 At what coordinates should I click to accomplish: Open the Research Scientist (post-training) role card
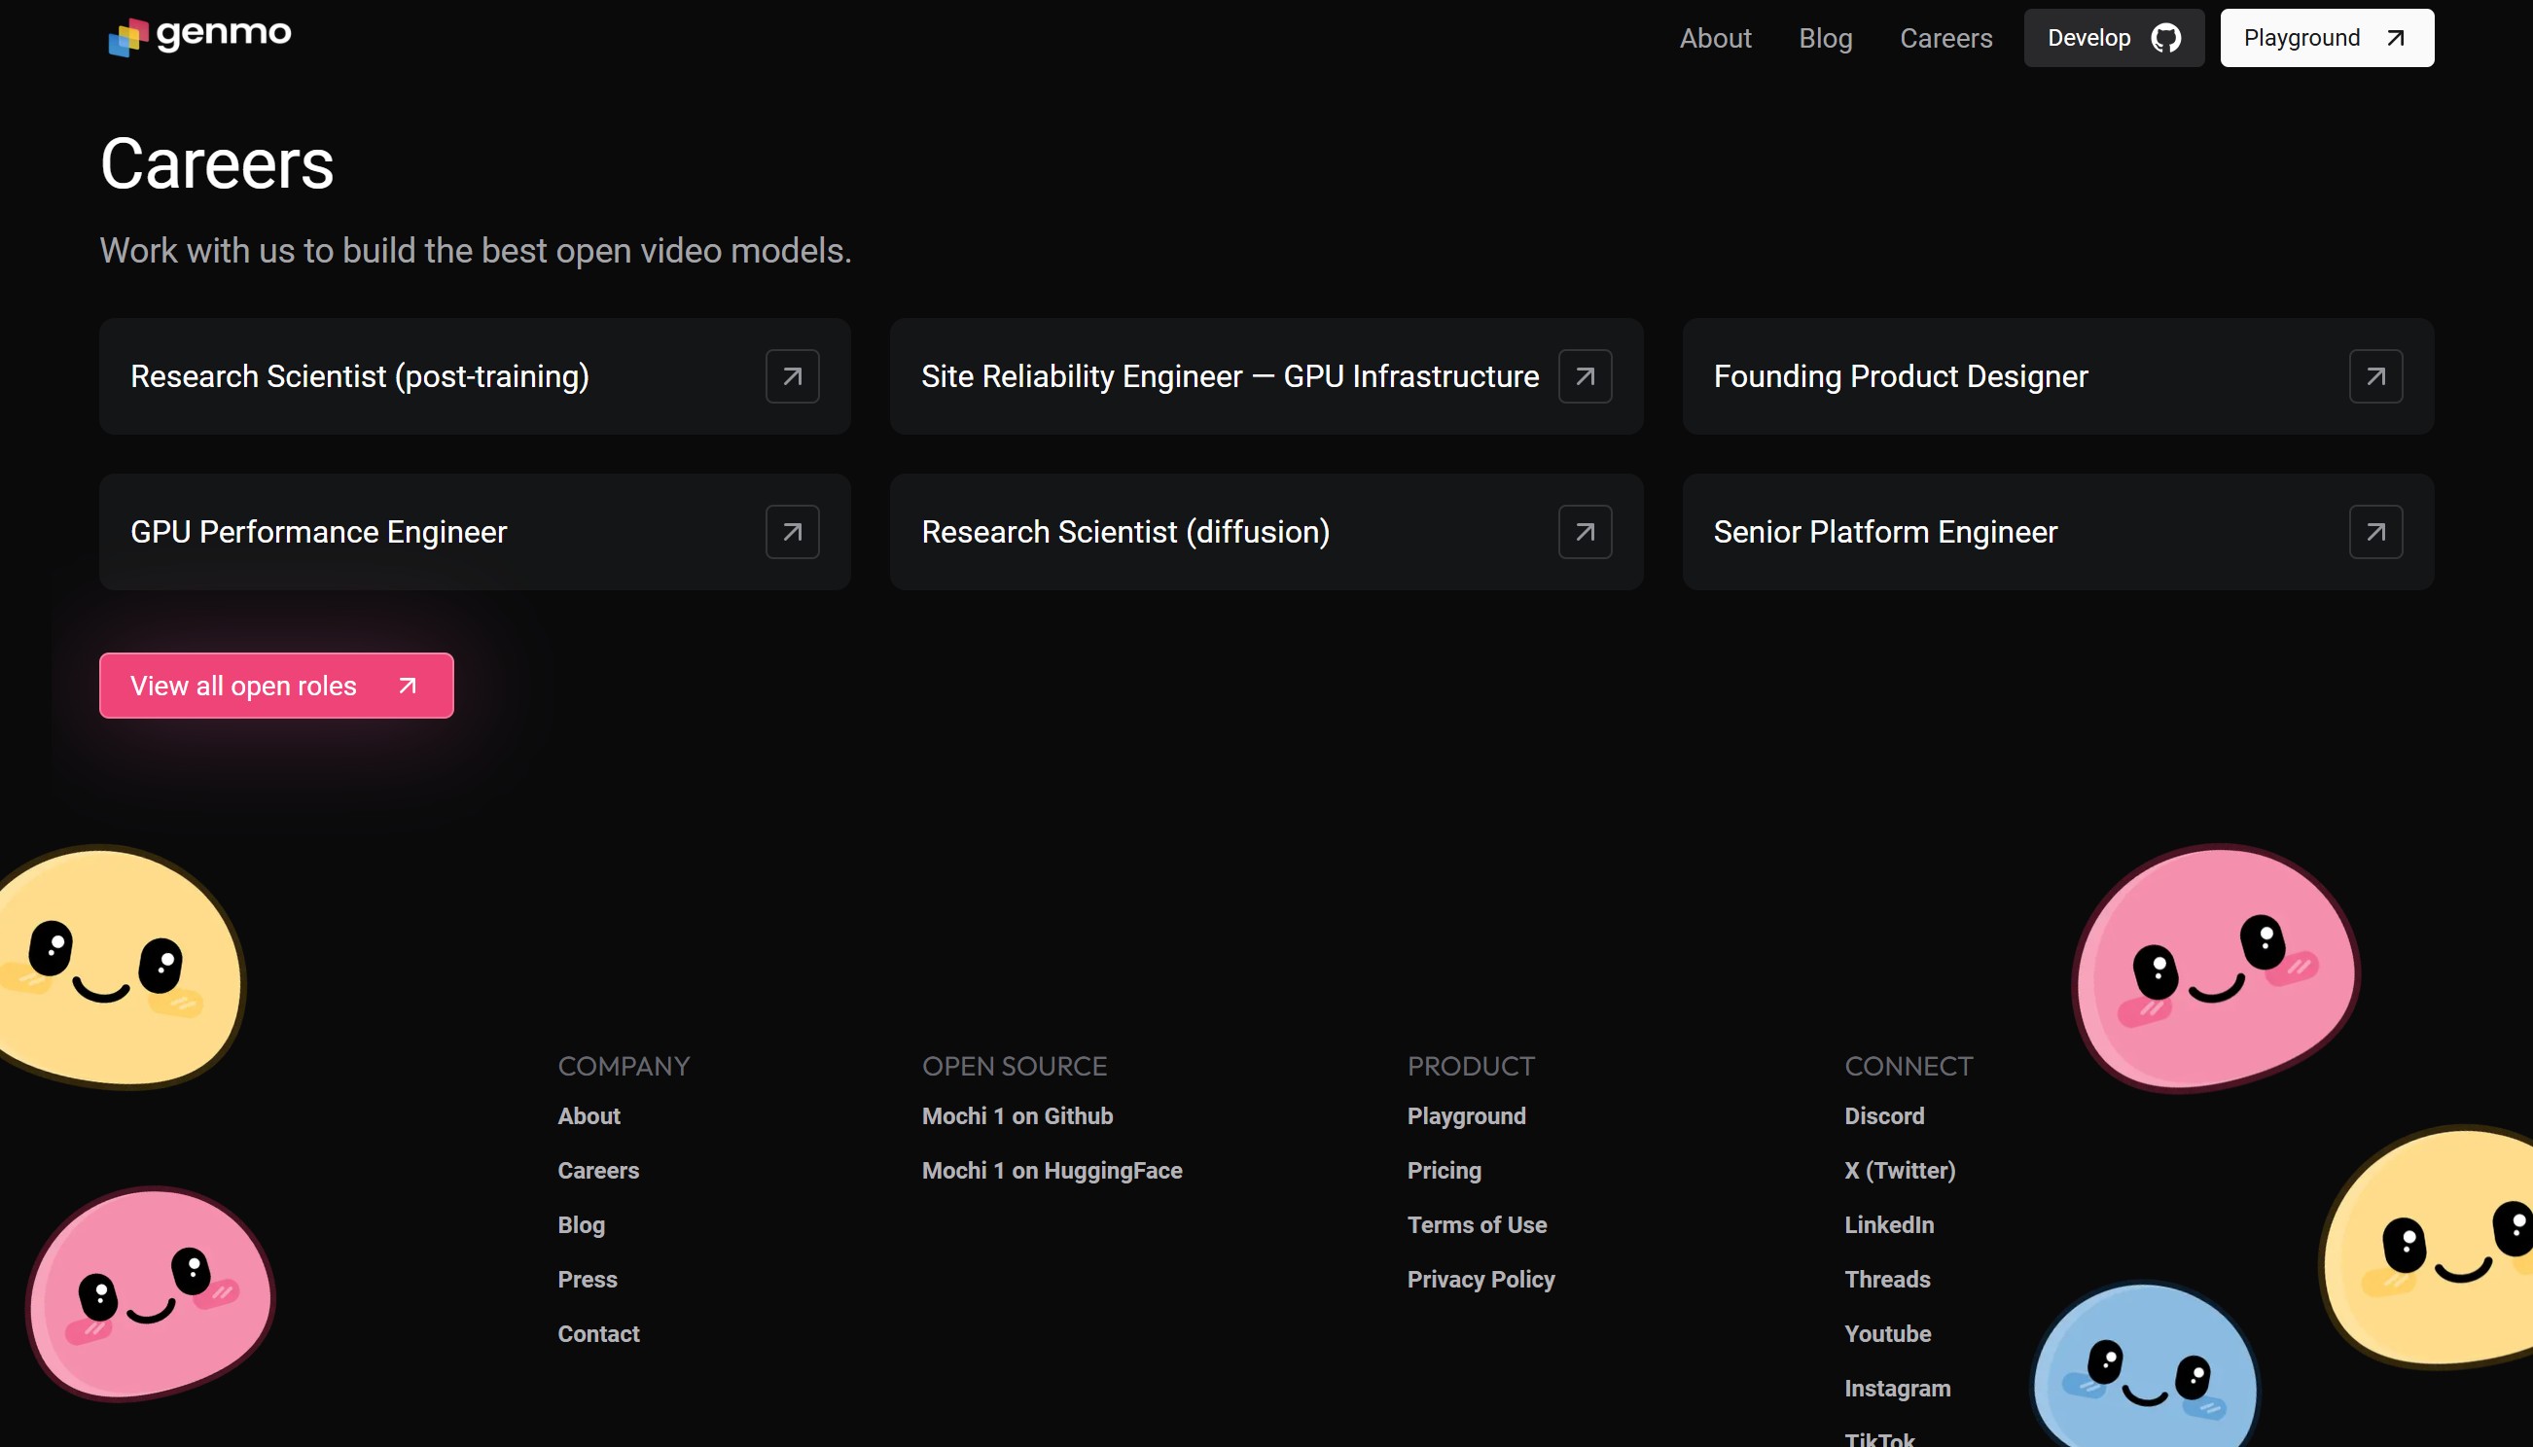474,375
